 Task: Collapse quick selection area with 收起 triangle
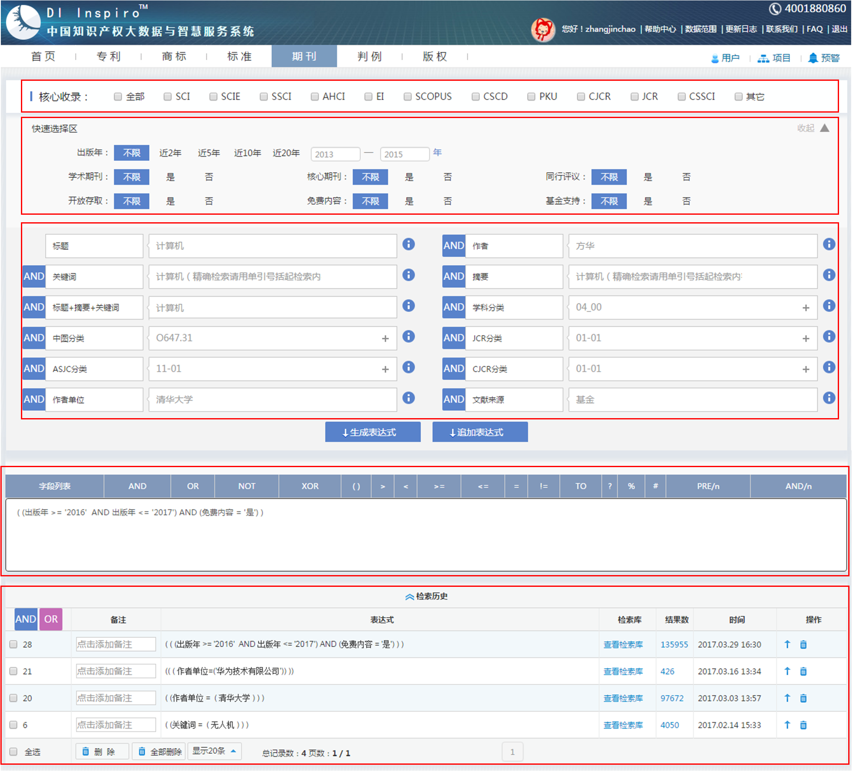tap(824, 128)
